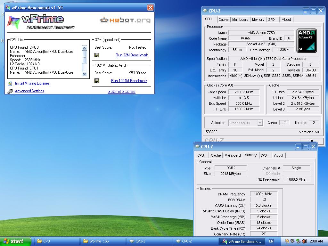Open the Install Missing Libraries link
The image size is (328, 246).
tap(32, 83)
